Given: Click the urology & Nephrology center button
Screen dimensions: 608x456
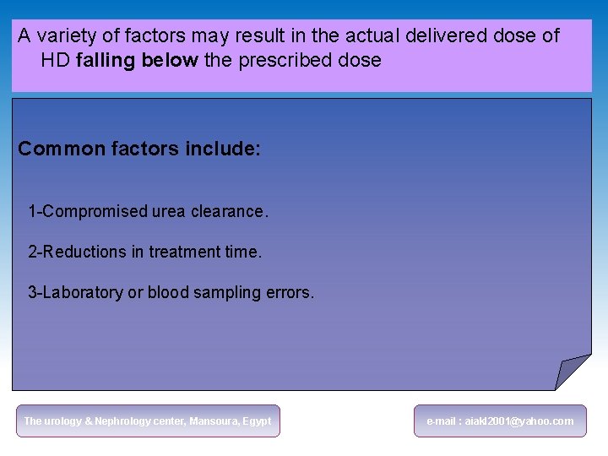Looking at the screenshot, I should [x=148, y=421].
